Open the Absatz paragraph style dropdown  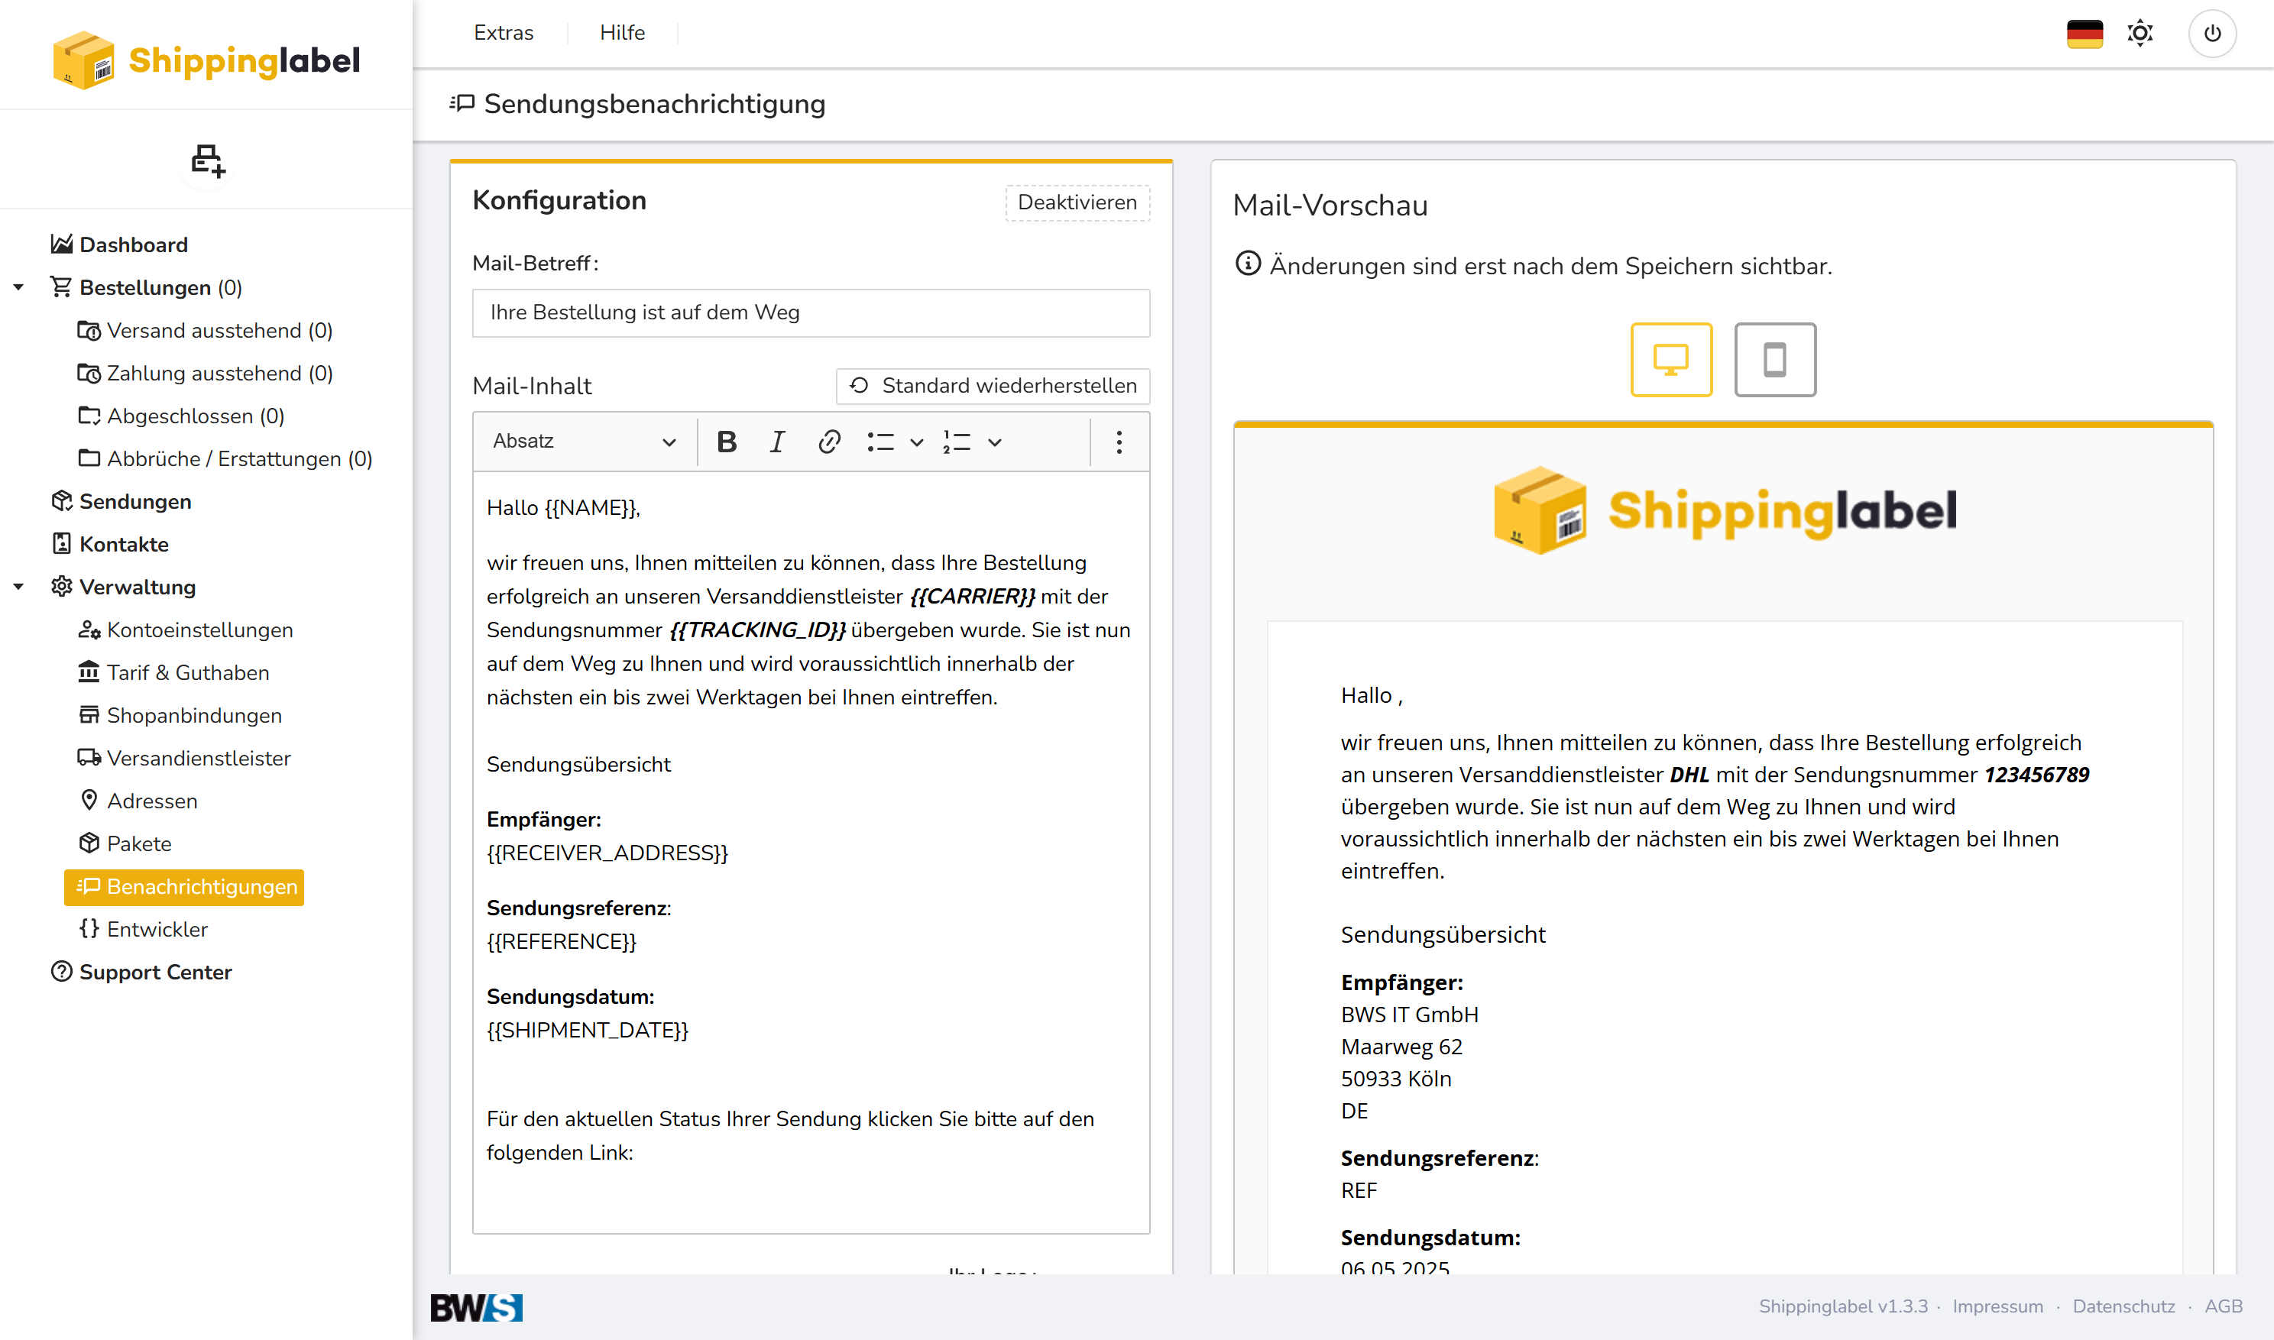pyautogui.click(x=584, y=442)
